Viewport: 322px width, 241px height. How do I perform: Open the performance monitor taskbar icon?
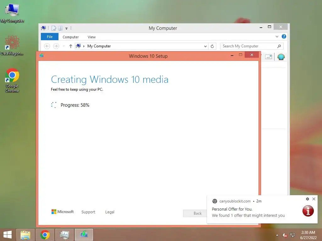click(64, 235)
